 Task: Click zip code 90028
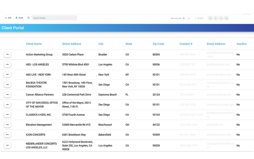tap(156, 146)
